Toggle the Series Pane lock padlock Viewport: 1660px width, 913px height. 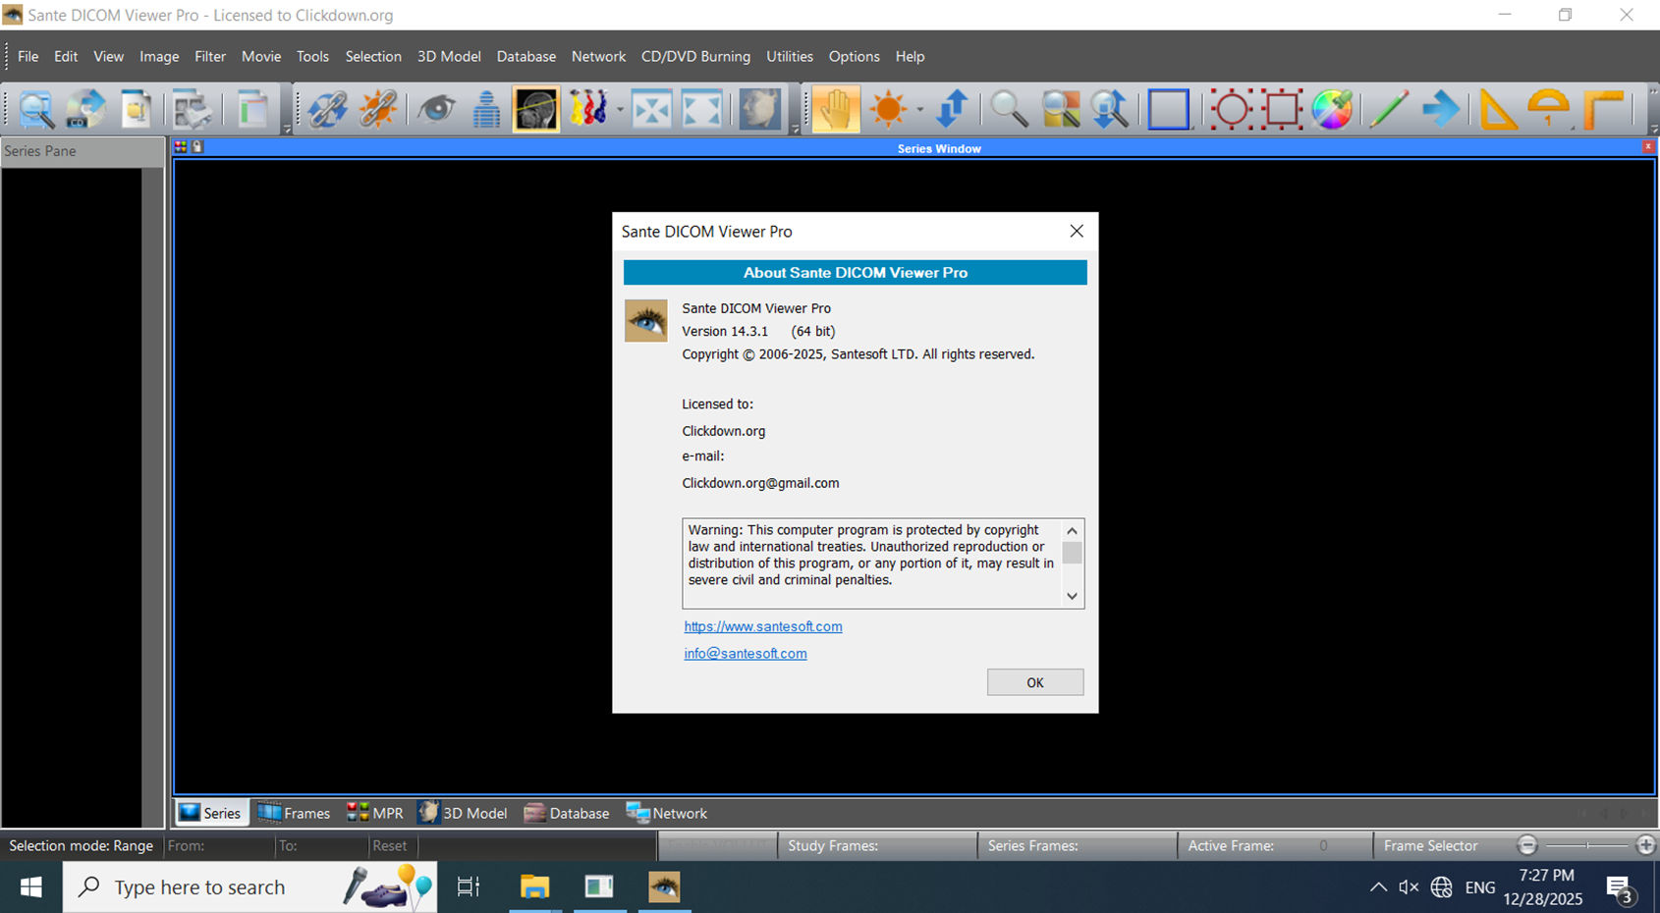click(x=197, y=145)
